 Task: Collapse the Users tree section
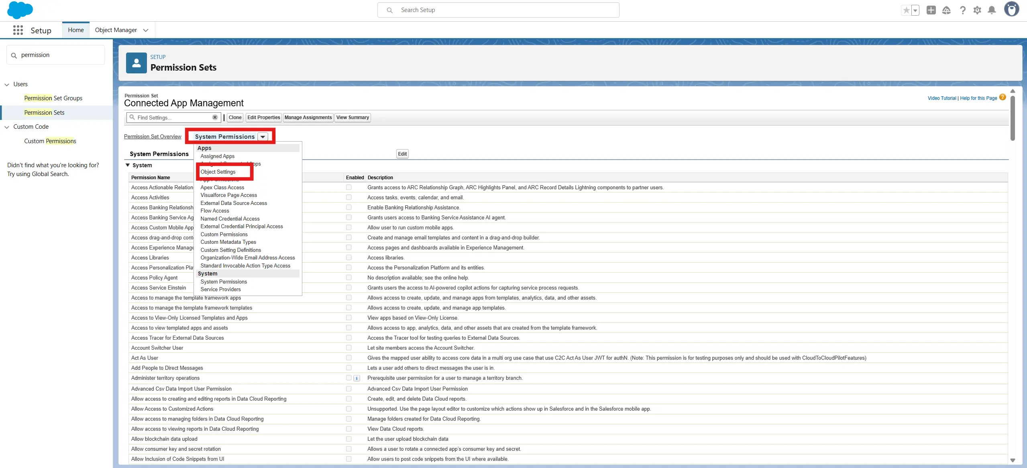[7, 85]
